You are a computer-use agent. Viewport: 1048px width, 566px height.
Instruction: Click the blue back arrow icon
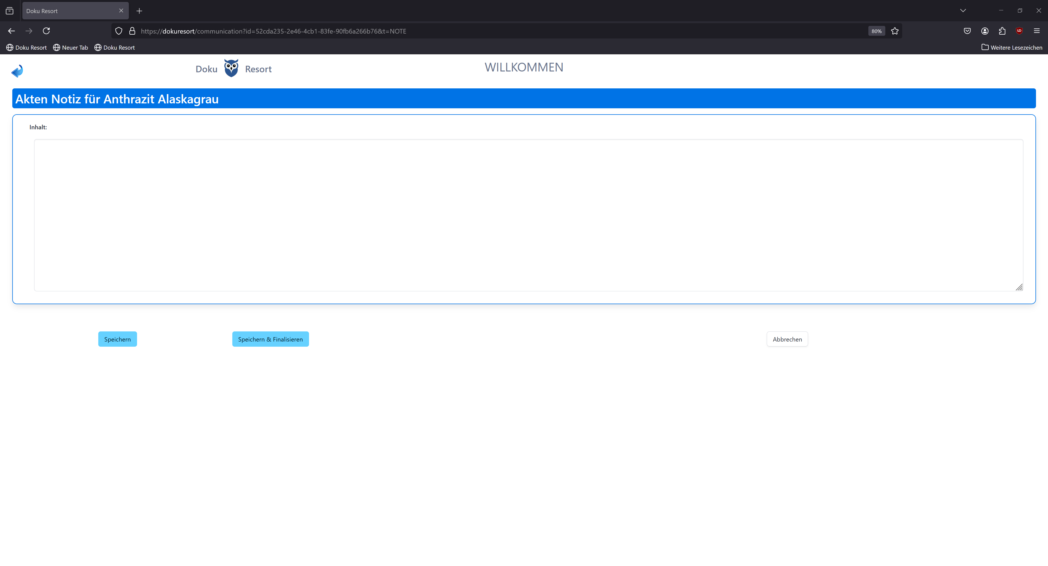[x=17, y=71]
